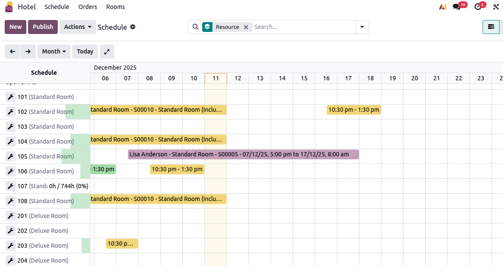Open the messages chat icon
The height and width of the screenshot is (266, 503).
coord(457,7)
